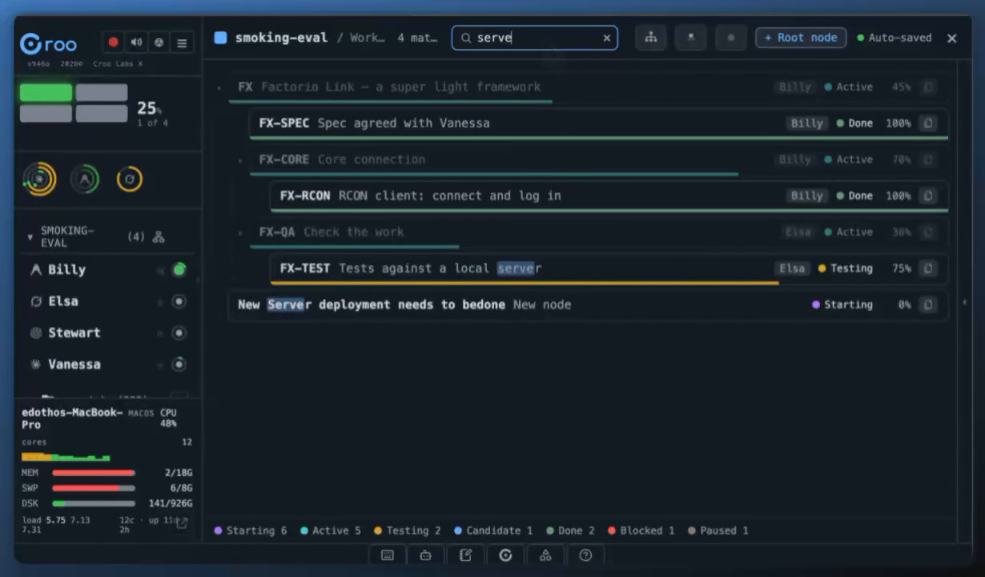Image resolution: width=985 pixels, height=577 pixels.
Task: Open the notebook edit icon in bottom bar
Action: [x=465, y=555]
